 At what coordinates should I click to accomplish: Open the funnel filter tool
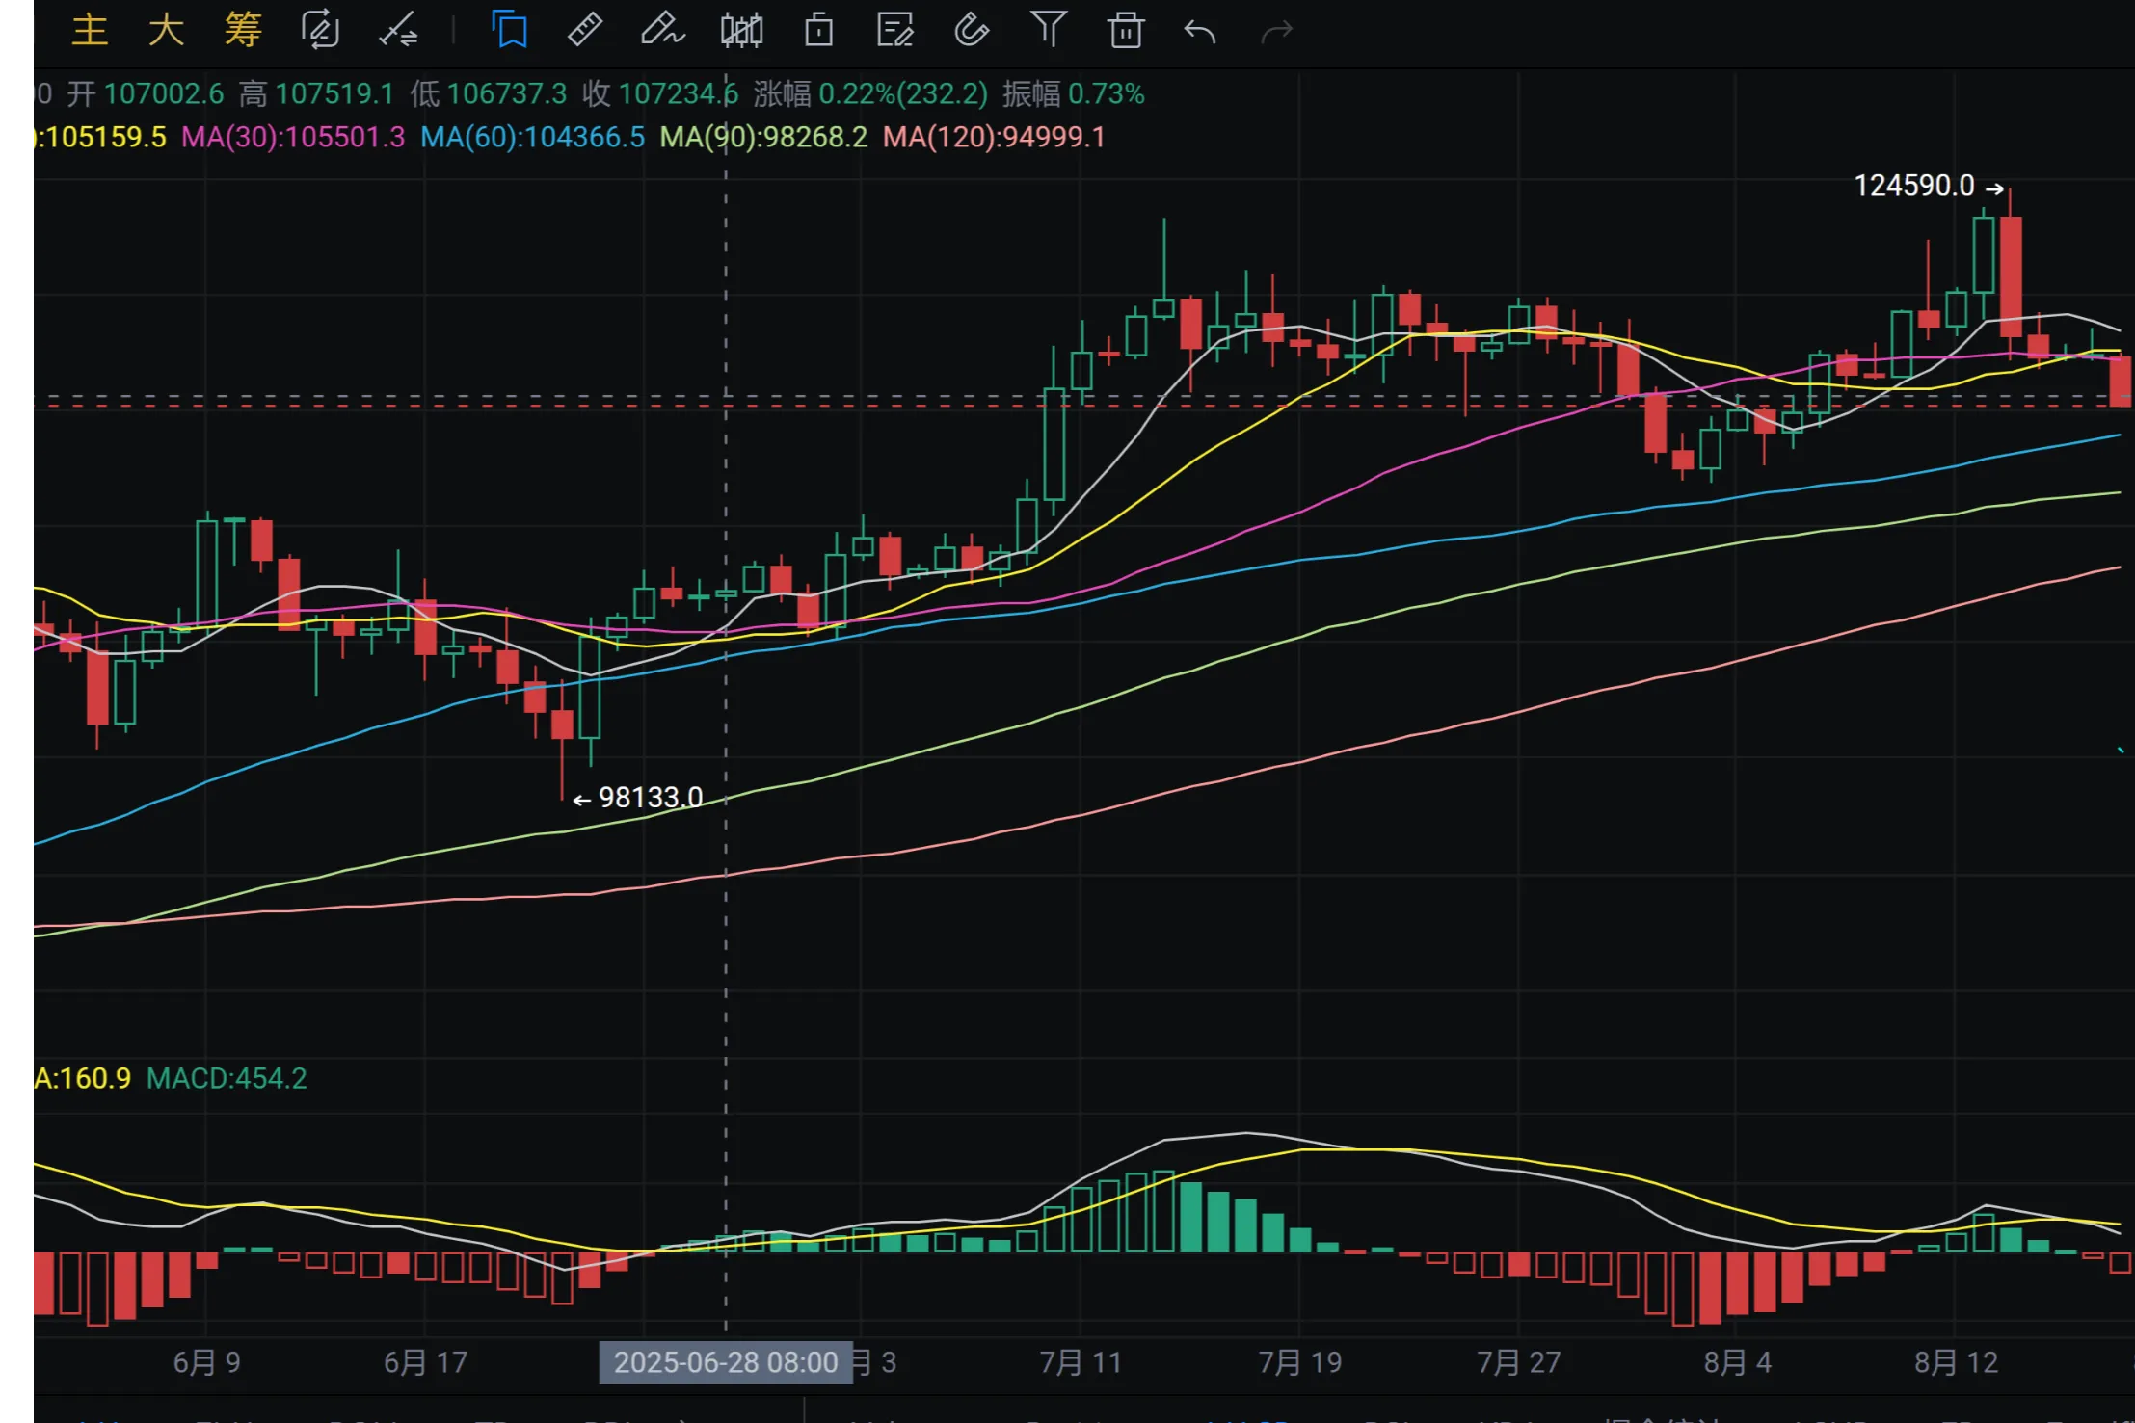click(1049, 30)
